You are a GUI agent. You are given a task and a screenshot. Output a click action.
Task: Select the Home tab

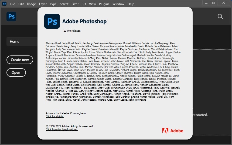[x=22, y=41]
